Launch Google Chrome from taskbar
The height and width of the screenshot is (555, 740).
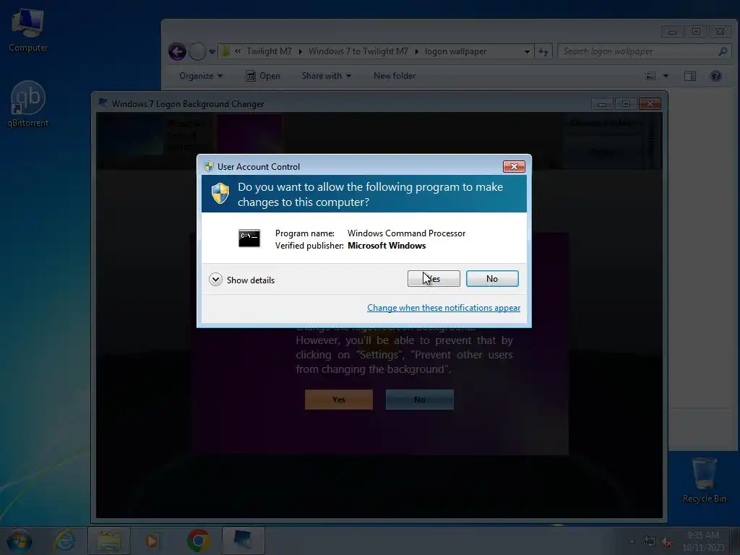click(x=198, y=541)
